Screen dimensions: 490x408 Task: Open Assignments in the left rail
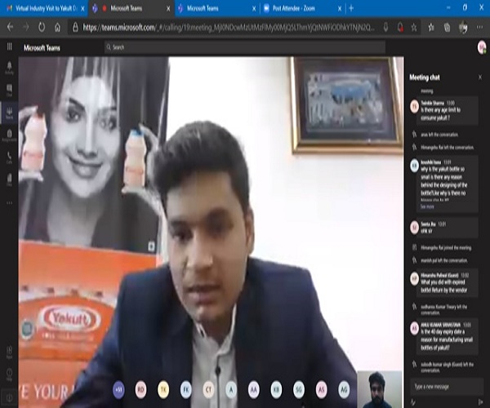tap(9, 135)
